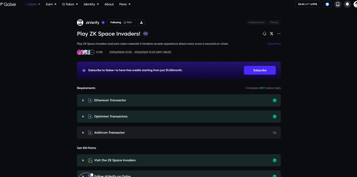Open the G Token menu
Screen dimensions: 357x177
pyautogui.click(x=70, y=4)
